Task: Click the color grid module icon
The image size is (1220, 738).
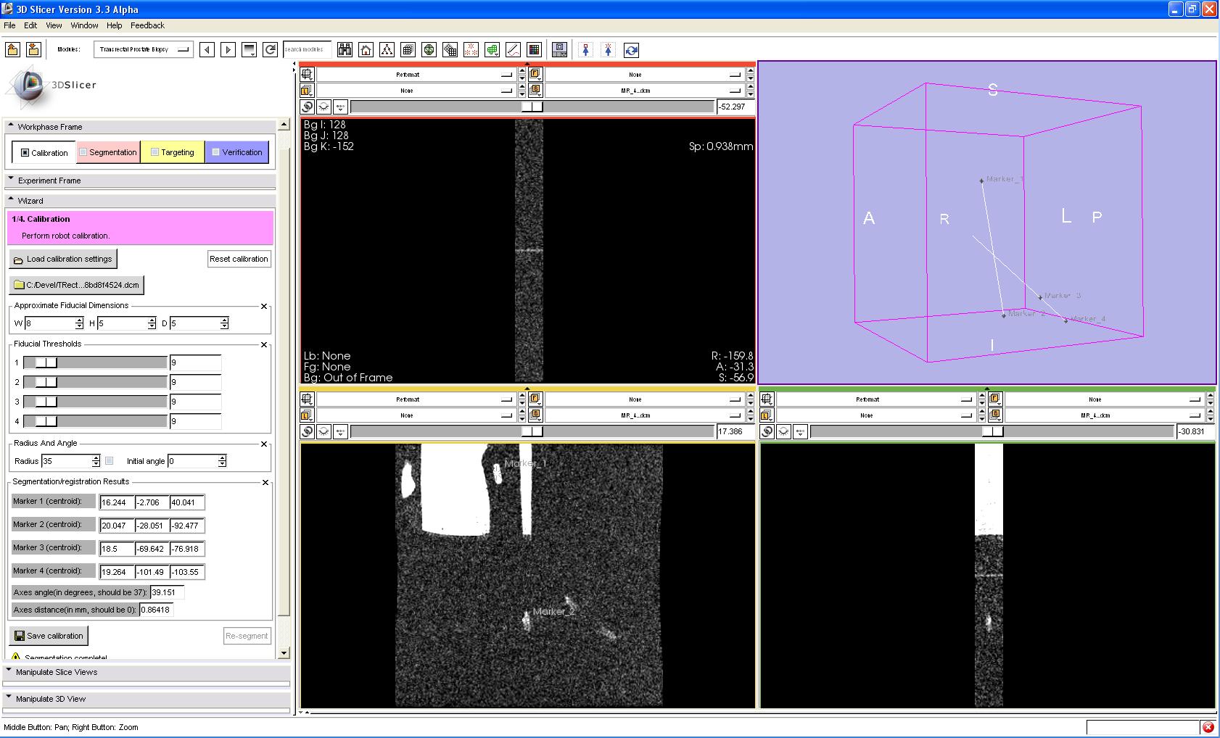Action: [535, 50]
